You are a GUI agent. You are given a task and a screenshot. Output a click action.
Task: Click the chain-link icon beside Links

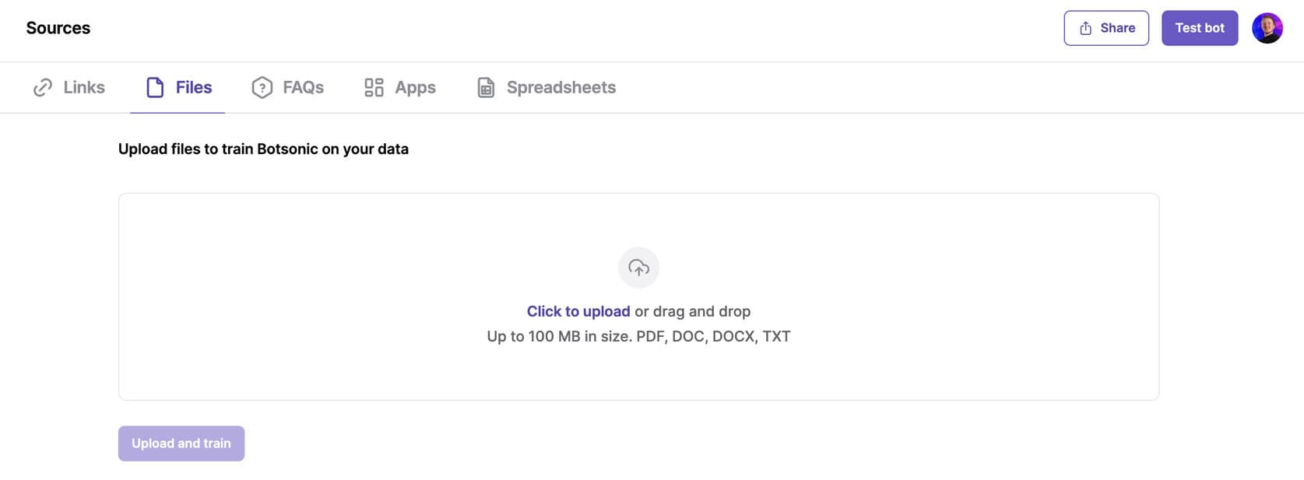pos(43,88)
